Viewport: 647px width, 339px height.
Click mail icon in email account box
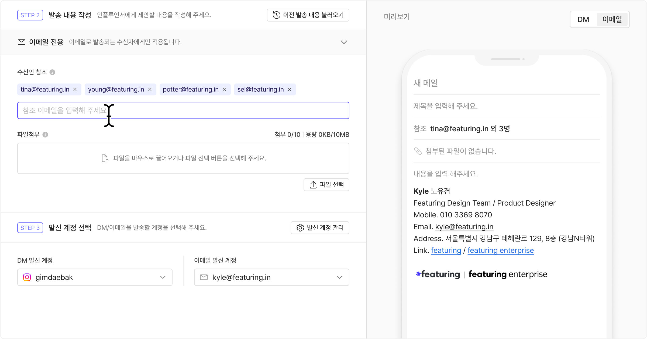point(204,277)
